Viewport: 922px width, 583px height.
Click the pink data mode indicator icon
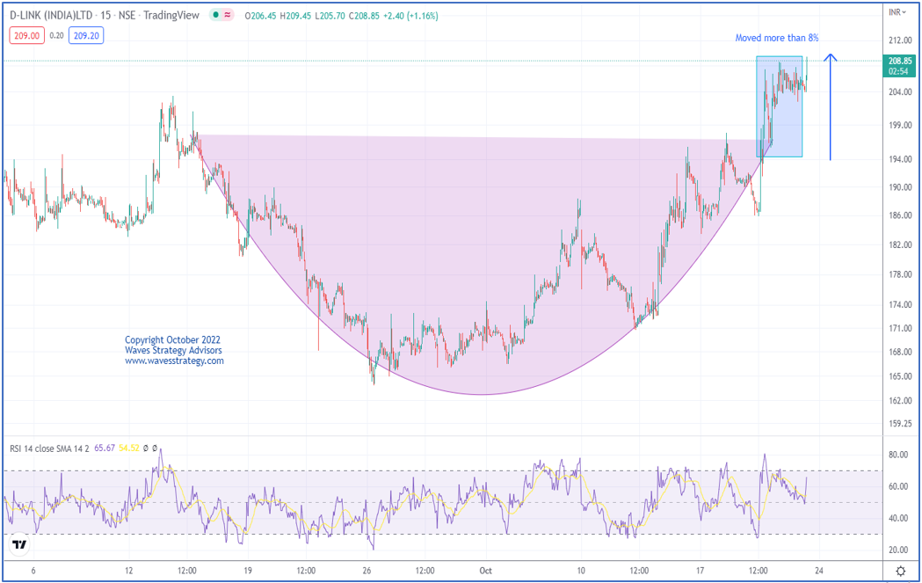point(228,15)
